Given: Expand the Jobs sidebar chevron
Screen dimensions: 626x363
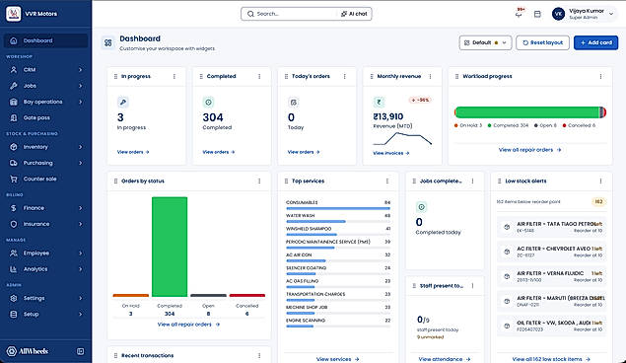Looking at the screenshot, I should click(80, 86).
